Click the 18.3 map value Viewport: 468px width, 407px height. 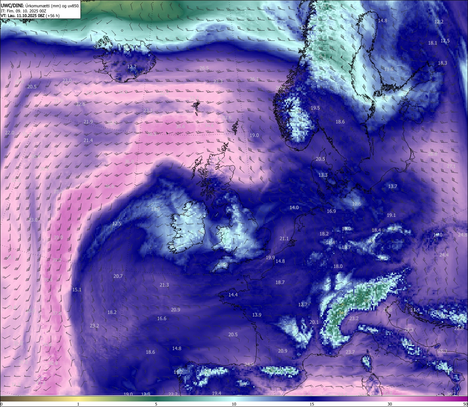coord(442,63)
